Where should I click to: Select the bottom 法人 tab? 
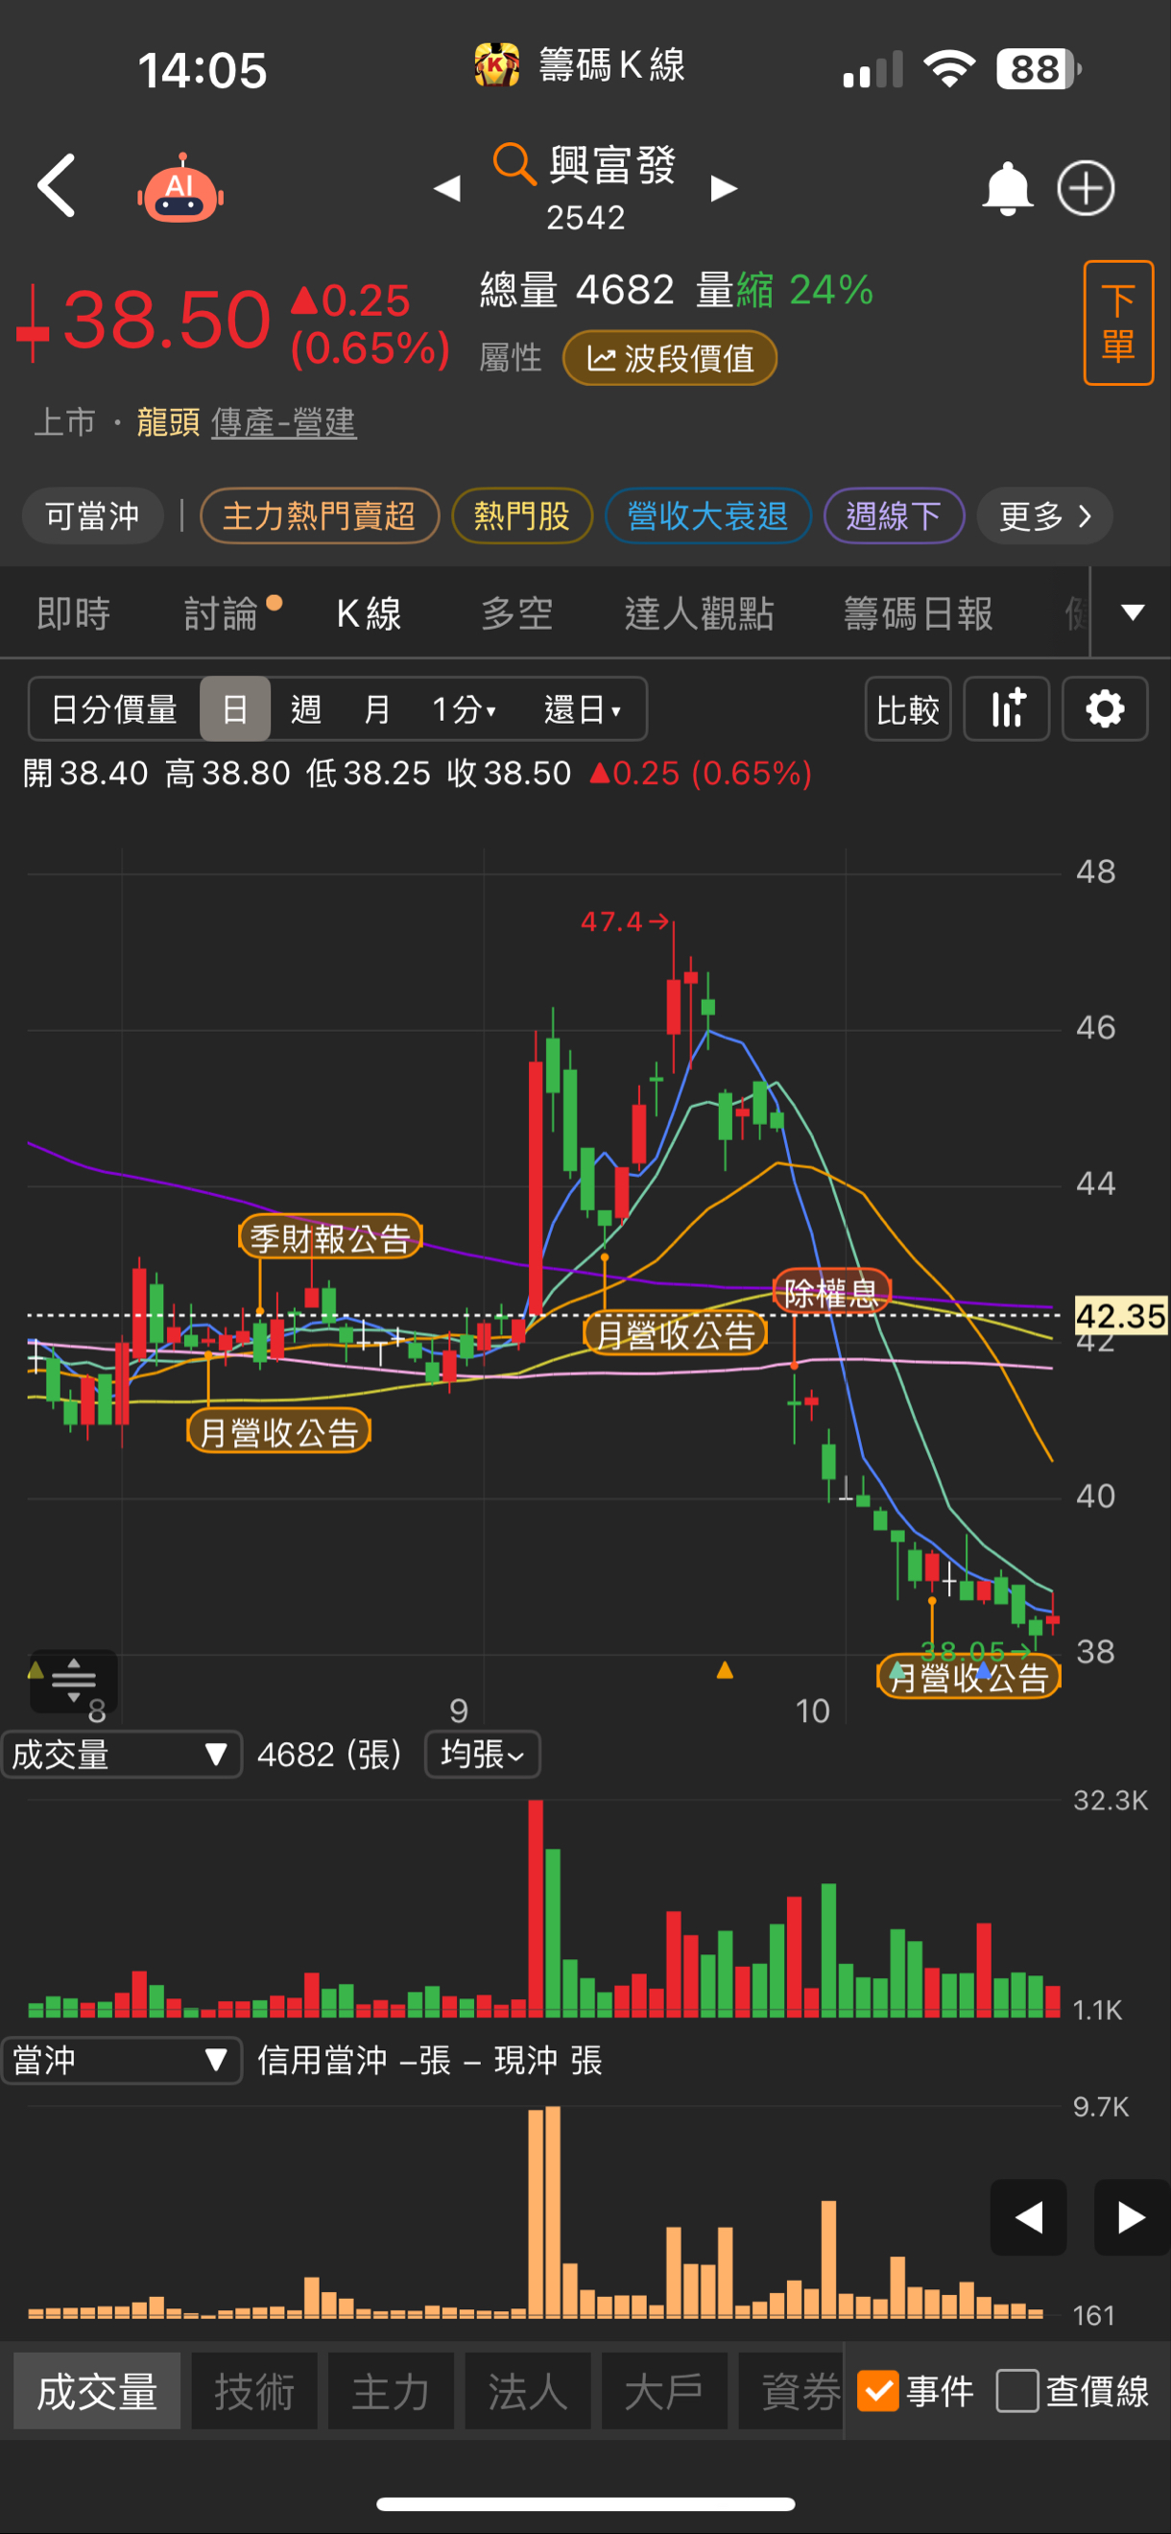528,2391
